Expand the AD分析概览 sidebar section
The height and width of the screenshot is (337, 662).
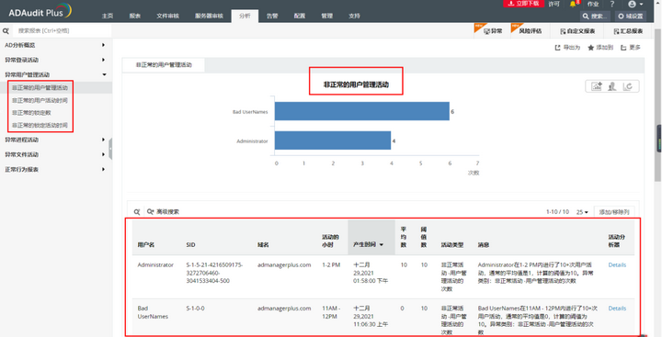56,45
